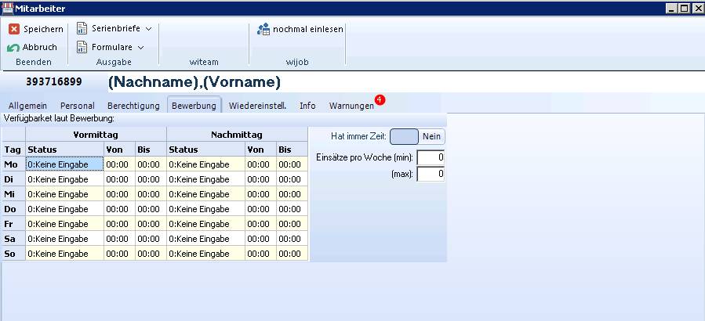Switch to the Allgemein tab
Screen dimensions: 705x321
[x=27, y=106]
